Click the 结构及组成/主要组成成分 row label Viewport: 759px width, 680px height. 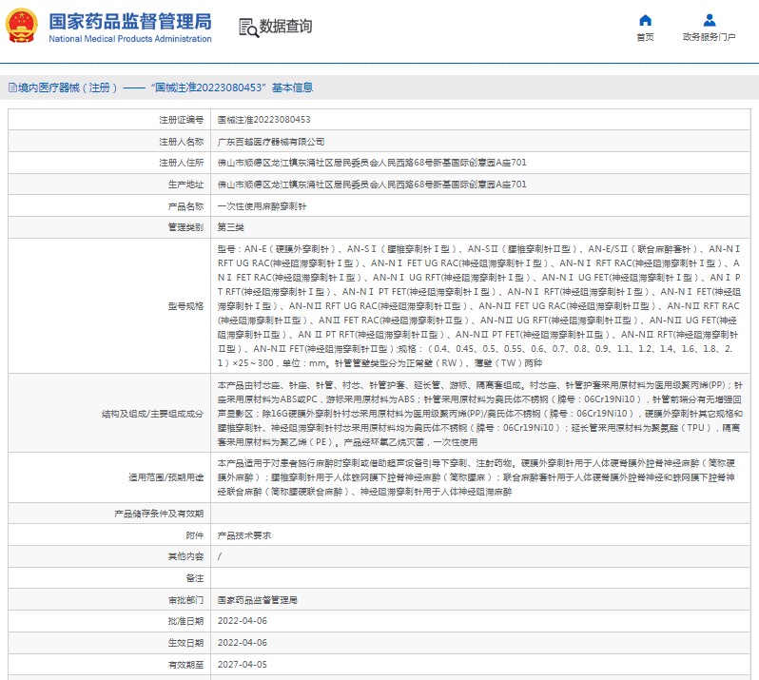point(152,414)
